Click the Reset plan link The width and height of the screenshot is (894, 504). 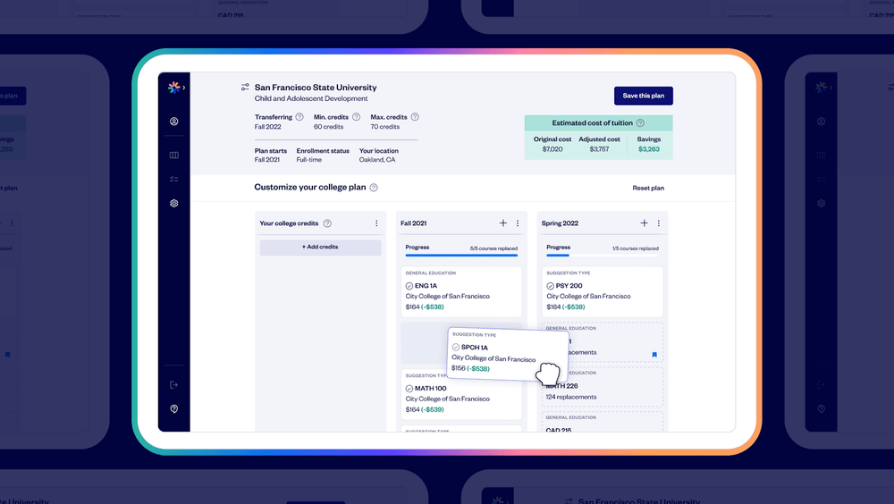coord(647,188)
